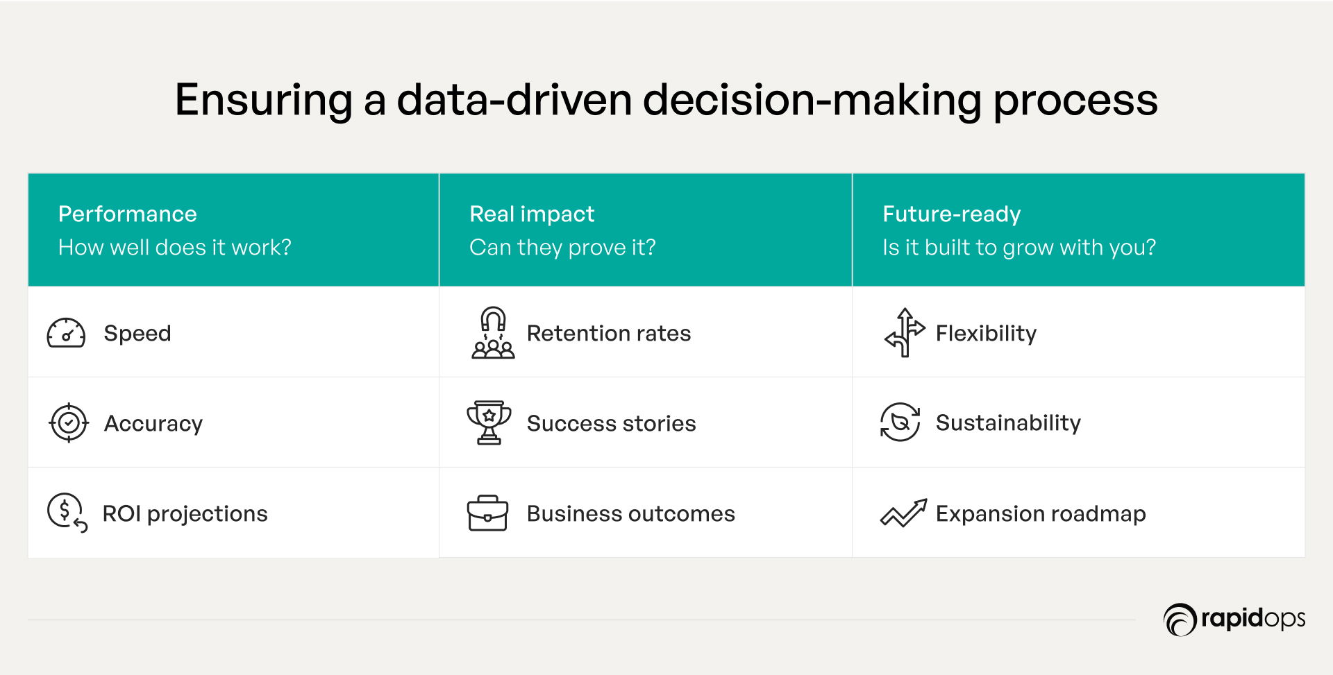This screenshot has width=1333, height=675.
Task: Open the Real impact column header
Action: (x=646, y=230)
